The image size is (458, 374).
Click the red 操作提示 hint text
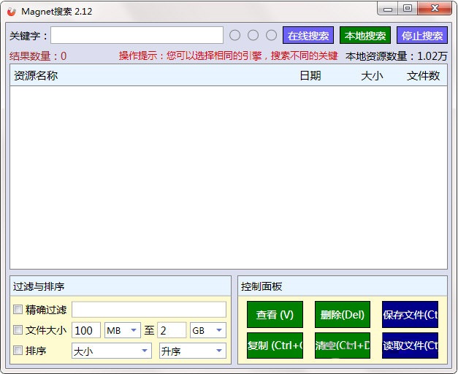pyautogui.click(x=229, y=56)
